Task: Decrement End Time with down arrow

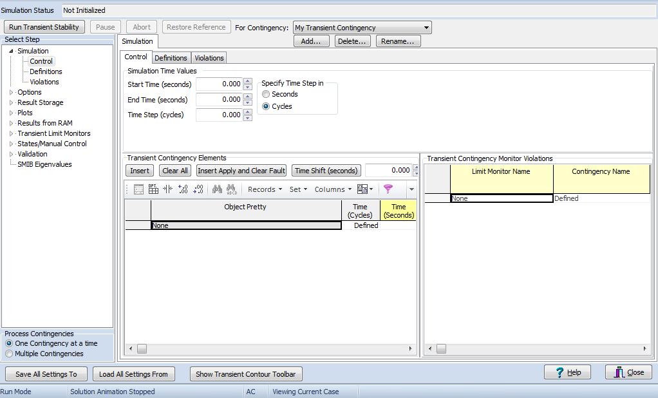Action: click(248, 103)
